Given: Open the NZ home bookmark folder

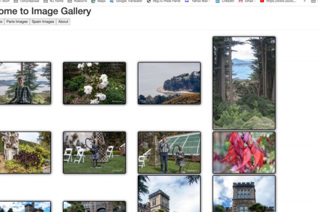Looking at the screenshot, I should pyautogui.click(x=54, y=1).
